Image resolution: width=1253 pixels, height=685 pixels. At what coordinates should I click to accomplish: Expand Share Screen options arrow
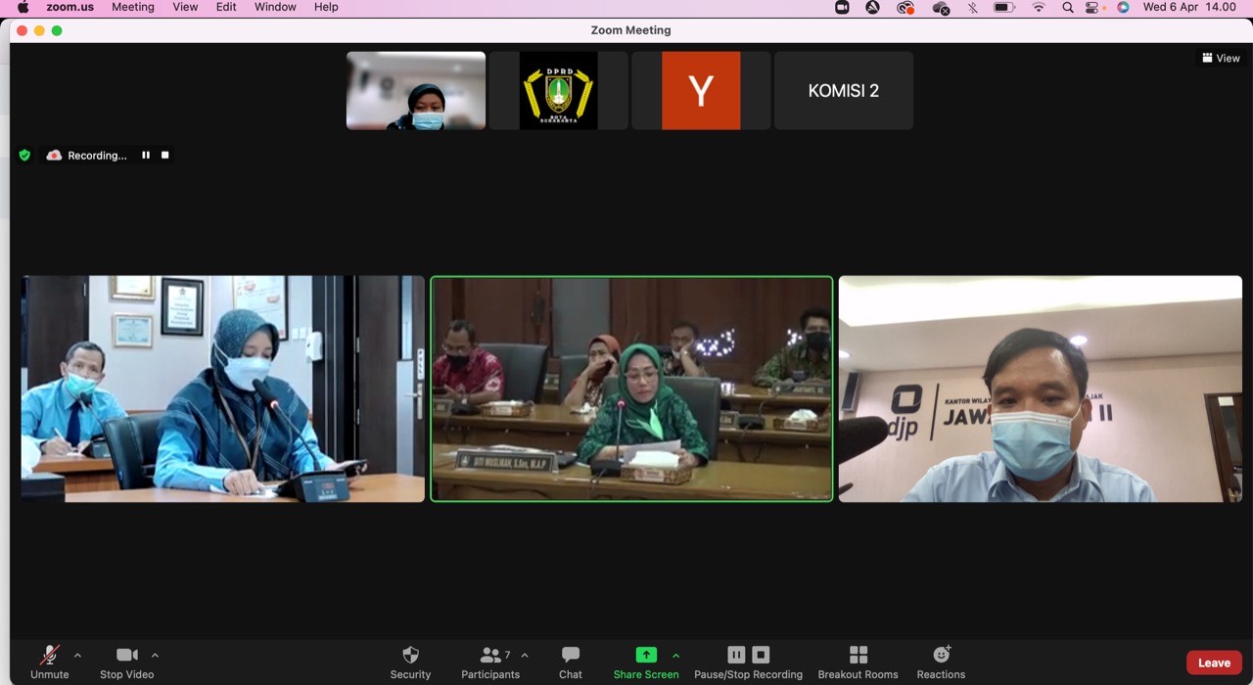[675, 656]
